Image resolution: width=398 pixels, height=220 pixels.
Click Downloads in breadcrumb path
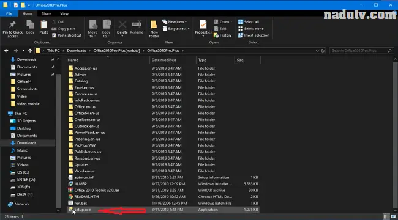tap(77, 51)
